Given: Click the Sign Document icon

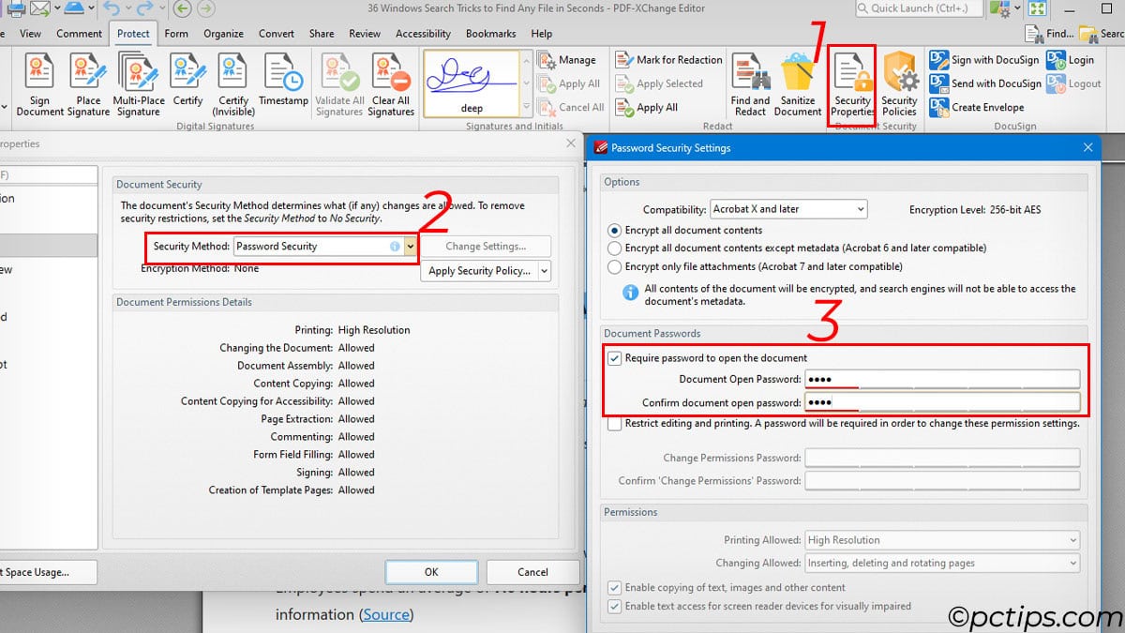Looking at the screenshot, I should coord(39,84).
